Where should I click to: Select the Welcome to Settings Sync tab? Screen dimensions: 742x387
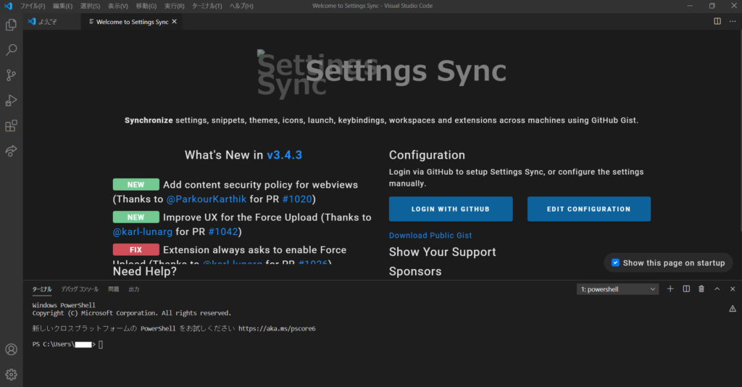(x=132, y=22)
